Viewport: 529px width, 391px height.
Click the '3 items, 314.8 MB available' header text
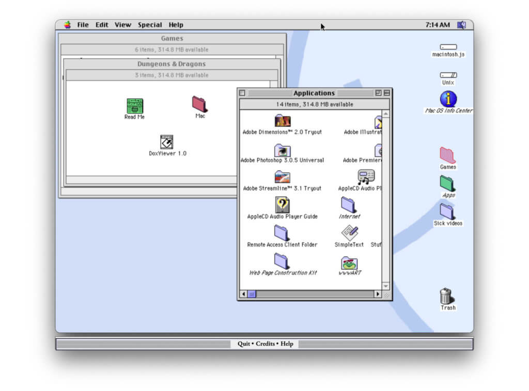[172, 75]
